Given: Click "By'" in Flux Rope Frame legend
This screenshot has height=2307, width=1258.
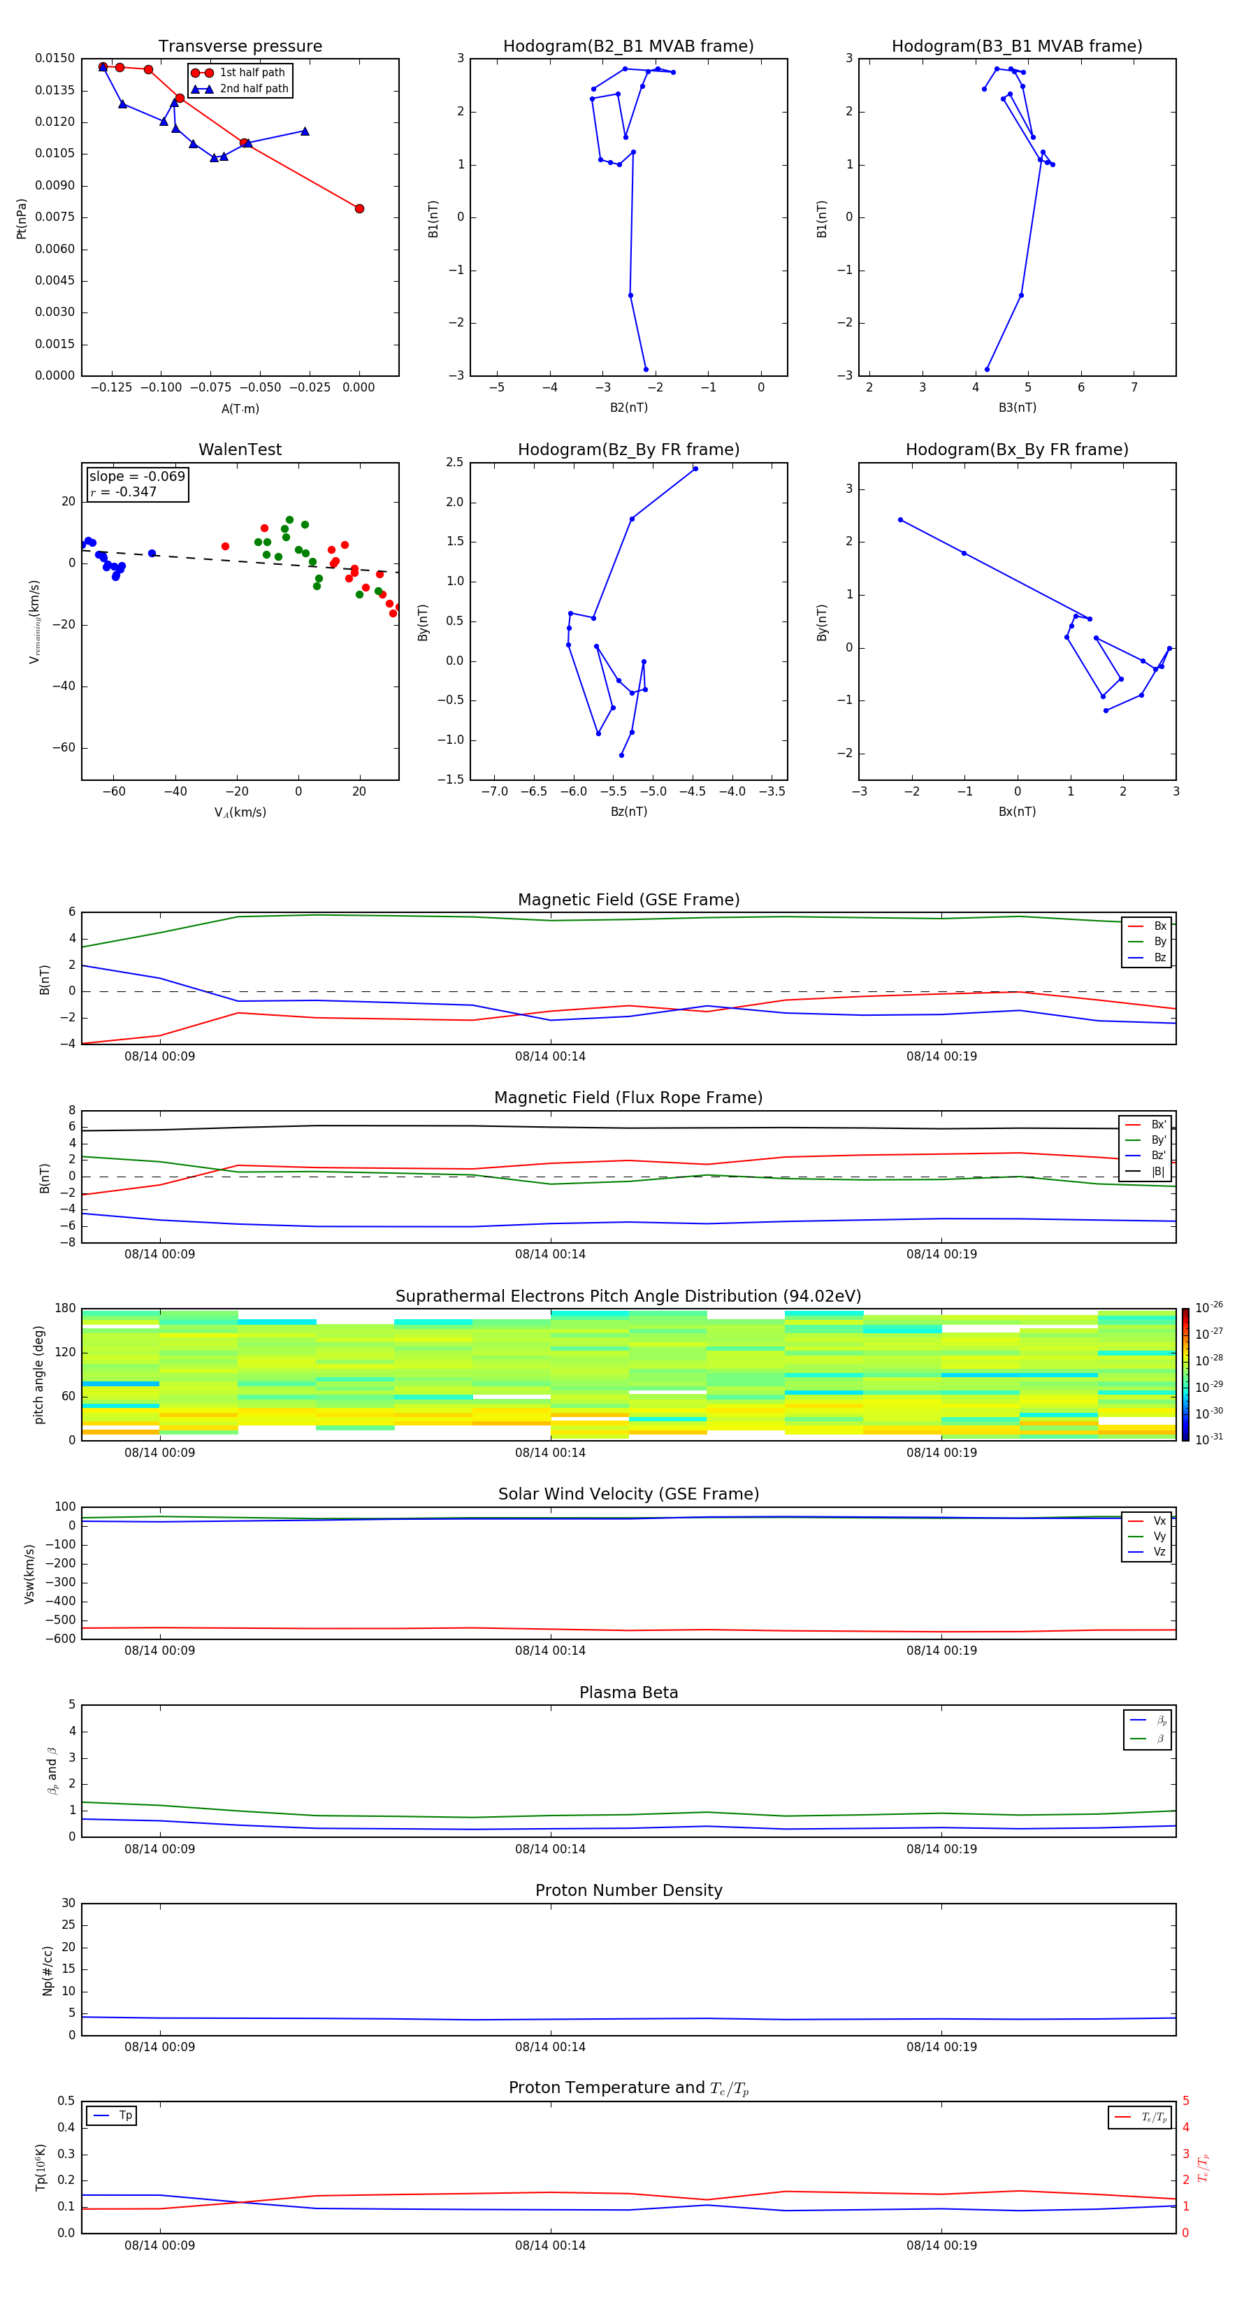Looking at the screenshot, I should tap(1146, 1140).
